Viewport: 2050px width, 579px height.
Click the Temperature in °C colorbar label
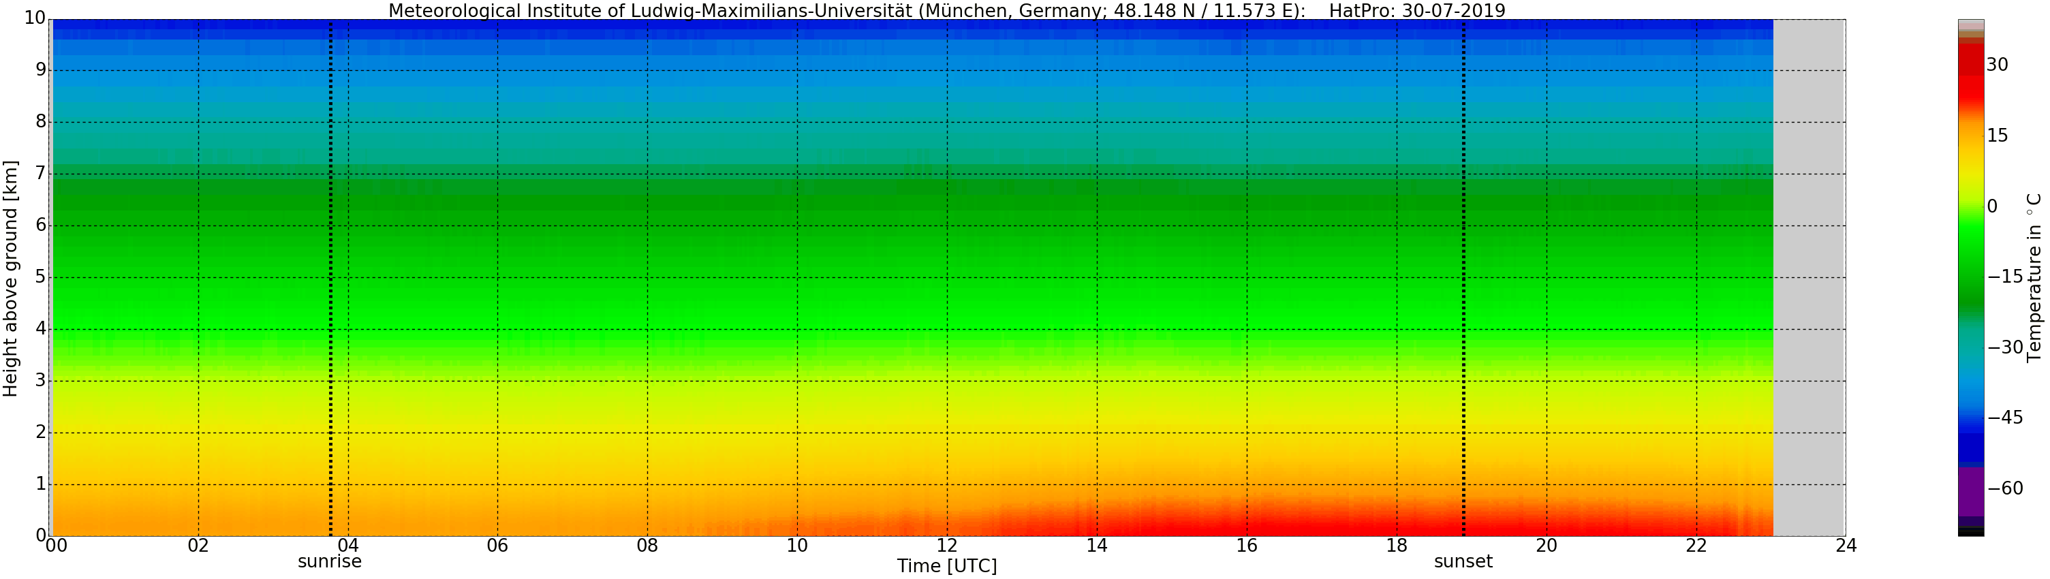2033,277
